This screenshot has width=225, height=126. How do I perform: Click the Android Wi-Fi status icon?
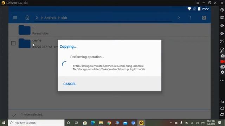[189, 9]
